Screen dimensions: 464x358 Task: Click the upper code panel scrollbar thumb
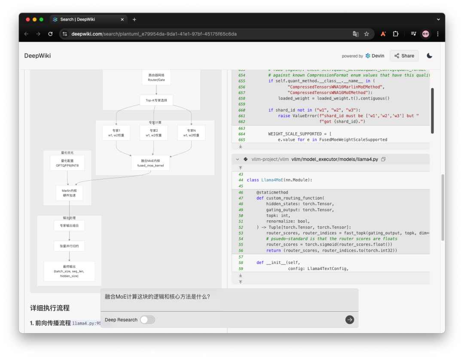pos(432,111)
